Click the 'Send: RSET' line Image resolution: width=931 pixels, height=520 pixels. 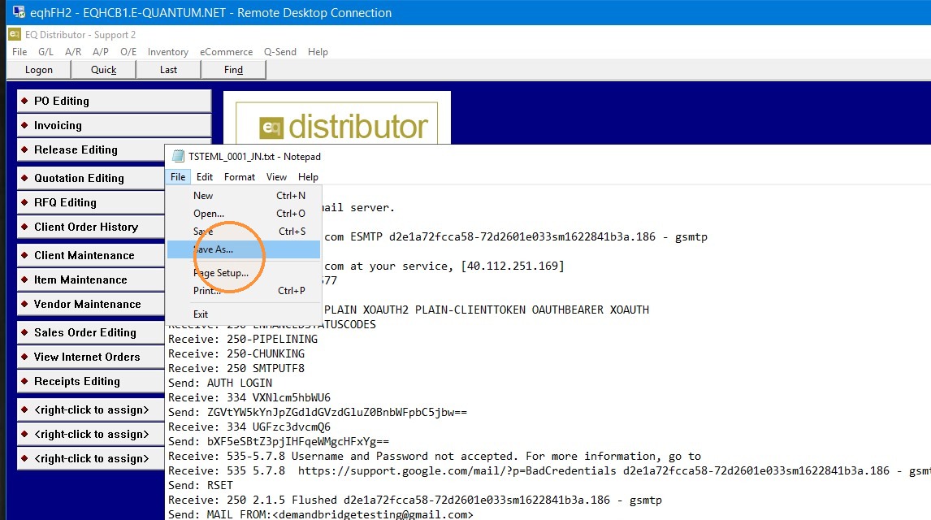coord(201,486)
